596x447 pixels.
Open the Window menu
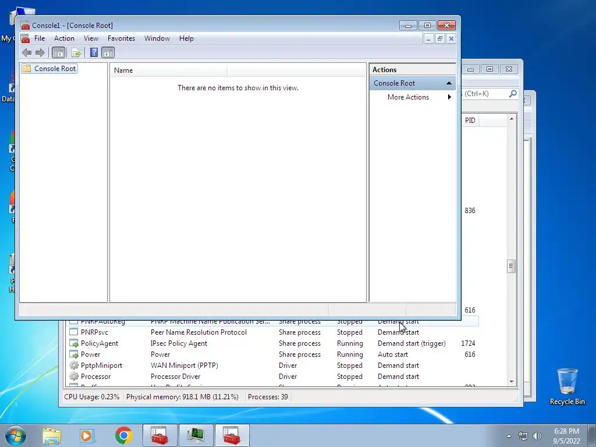point(157,38)
